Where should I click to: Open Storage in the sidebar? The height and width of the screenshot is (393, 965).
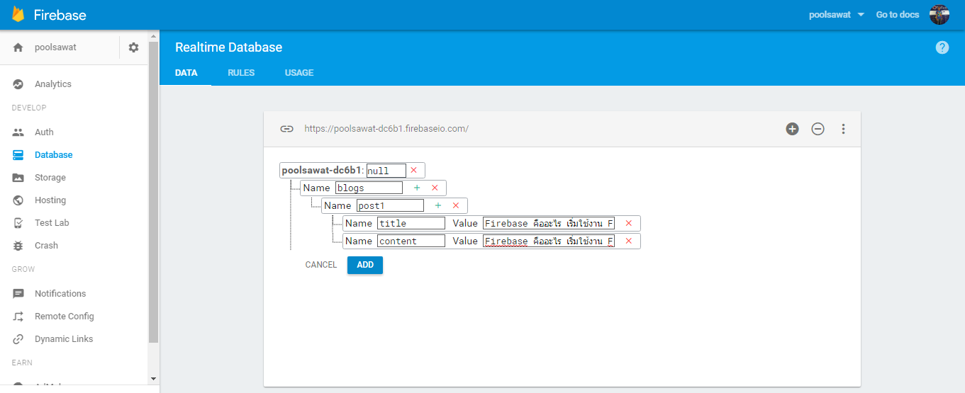(50, 178)
